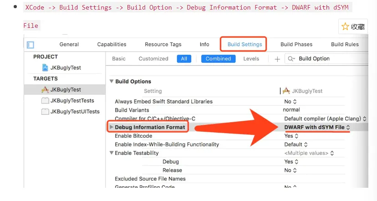This screenshot has height=201, width=377.
Task: Select the Basic settings filter
Action: coord(119,59)
